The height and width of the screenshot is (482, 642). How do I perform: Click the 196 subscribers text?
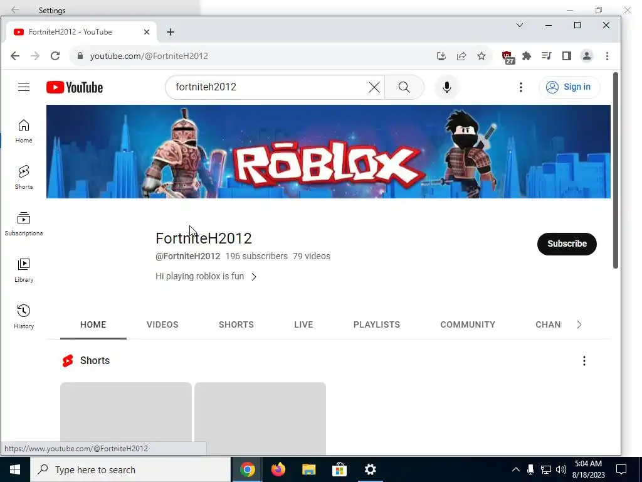(x=256, y=256)
